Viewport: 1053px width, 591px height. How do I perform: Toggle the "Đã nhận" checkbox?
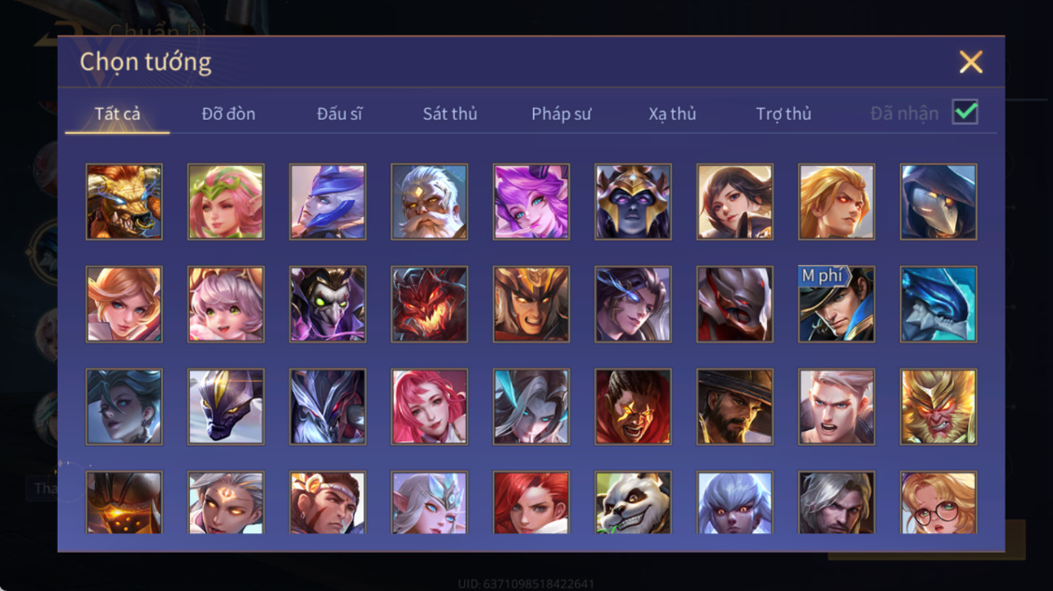[x=965, y=112]
